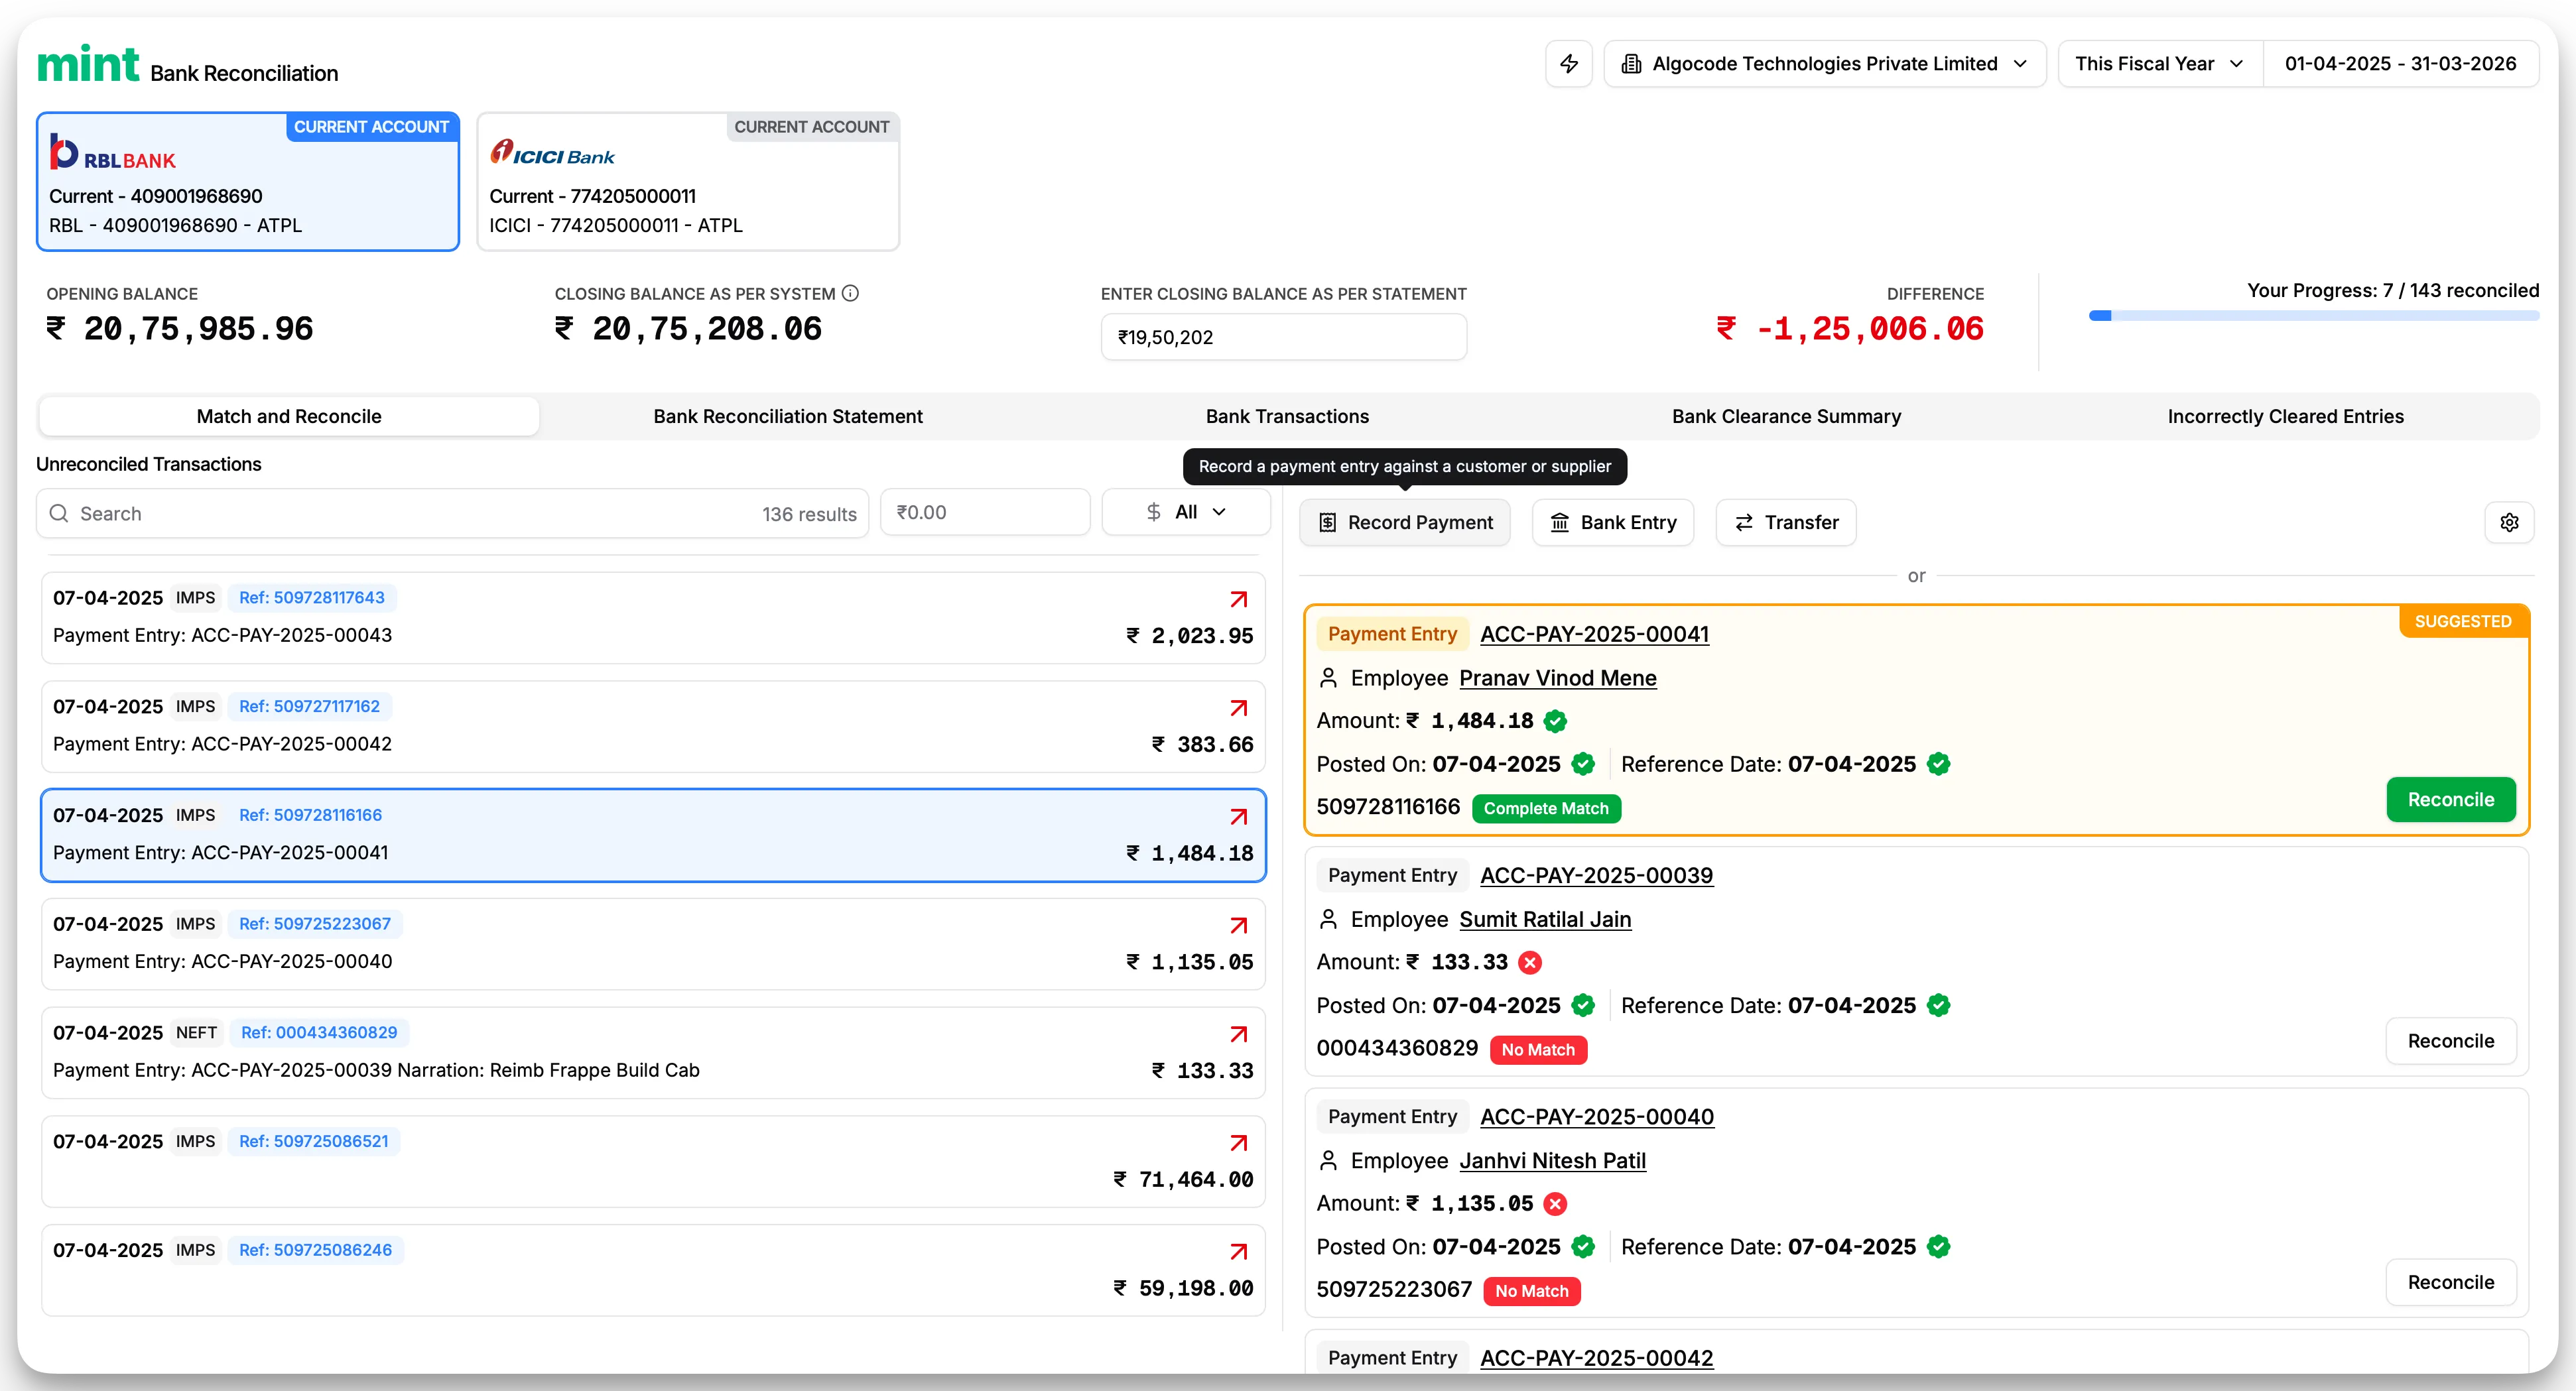Open the All transaction type filter
This screenshot has width=2576, height=1391.
[x=1185, y=512]
